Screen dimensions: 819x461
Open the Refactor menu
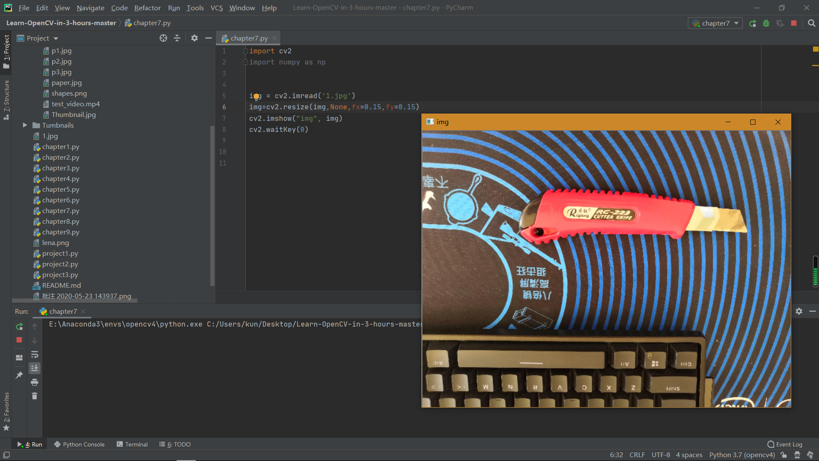[x=147, y=8]
